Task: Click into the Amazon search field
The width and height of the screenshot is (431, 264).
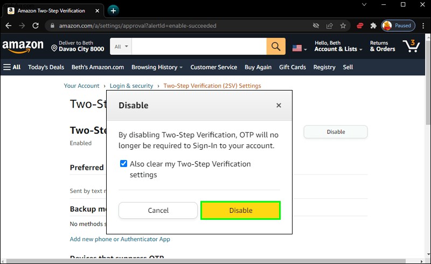Action: (x=199, y=46)
